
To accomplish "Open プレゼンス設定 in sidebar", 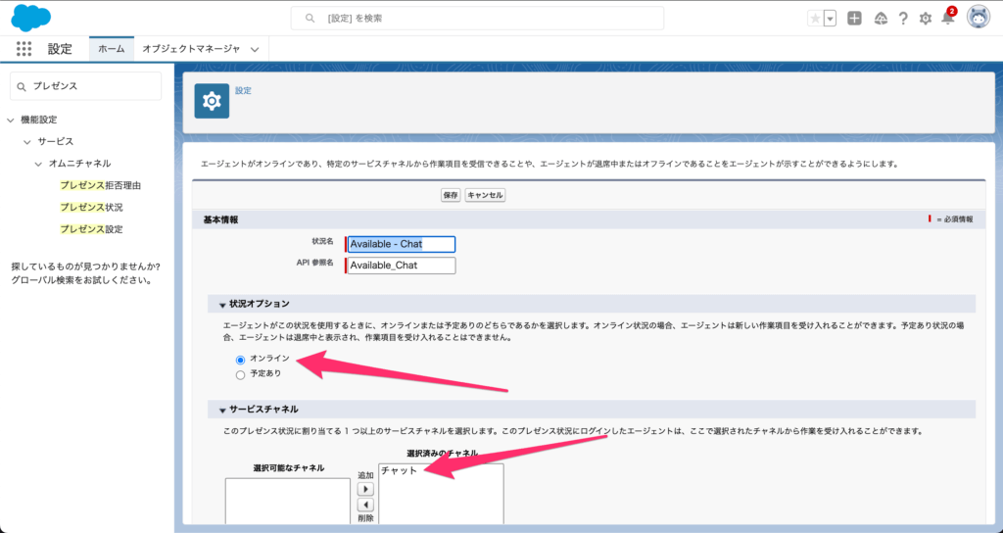I will (x=91, y=229).
